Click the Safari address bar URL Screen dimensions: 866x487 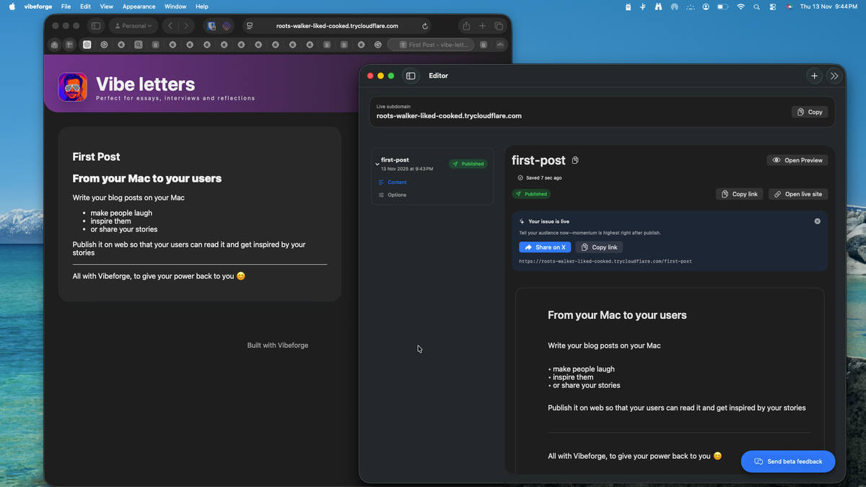coord(337,26)
